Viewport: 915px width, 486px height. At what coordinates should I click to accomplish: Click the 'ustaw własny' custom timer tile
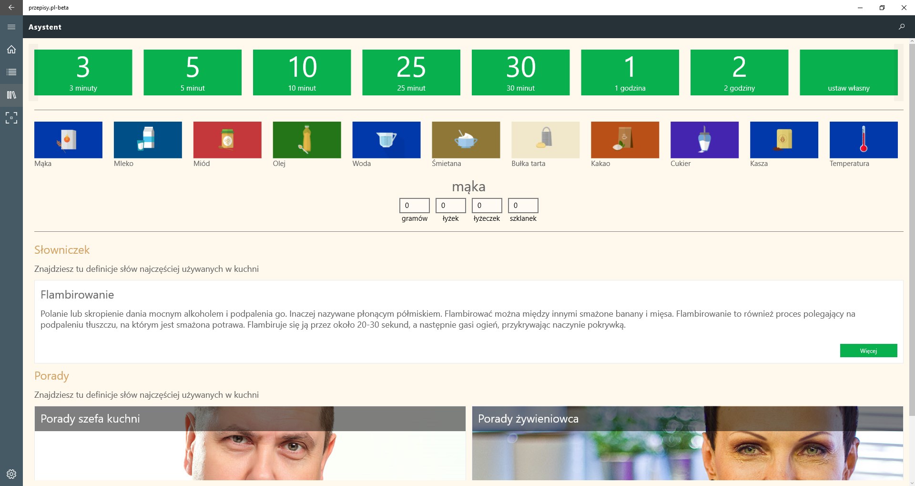click(849, 72)
